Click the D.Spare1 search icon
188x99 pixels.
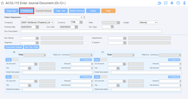[x=125, y=43]
